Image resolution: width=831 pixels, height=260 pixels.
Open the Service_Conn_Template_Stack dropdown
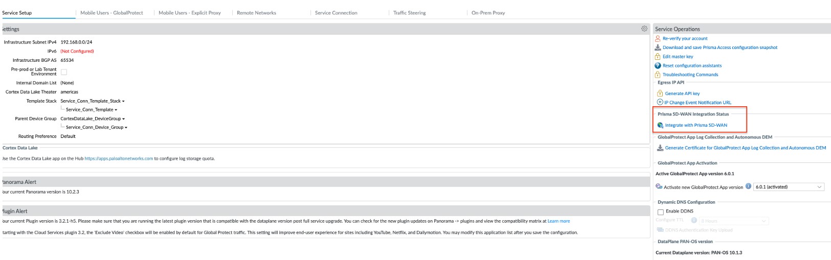click(93, 101)
